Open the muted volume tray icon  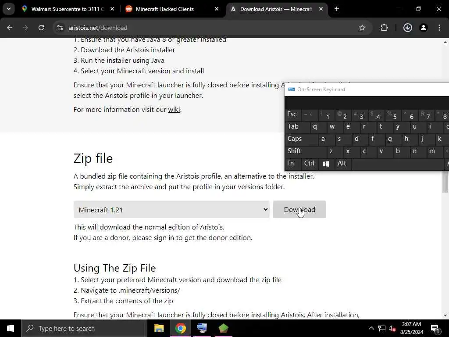[x=392, y=328]
